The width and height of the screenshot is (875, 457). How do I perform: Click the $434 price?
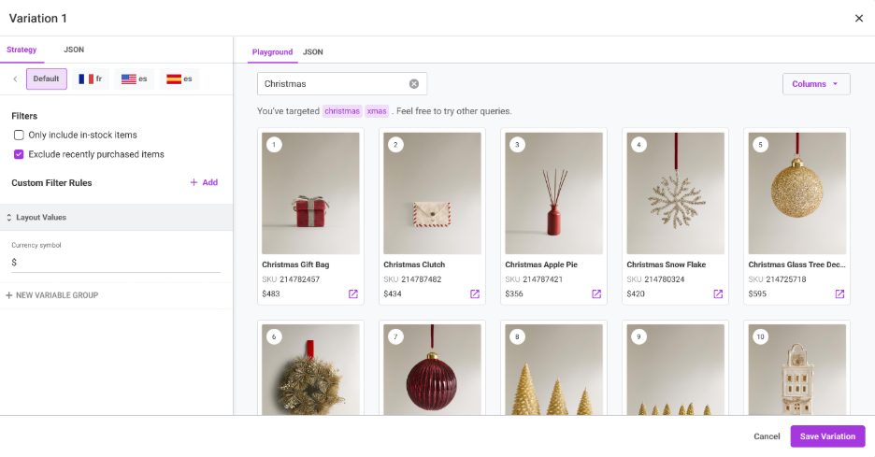coord(393,293)
